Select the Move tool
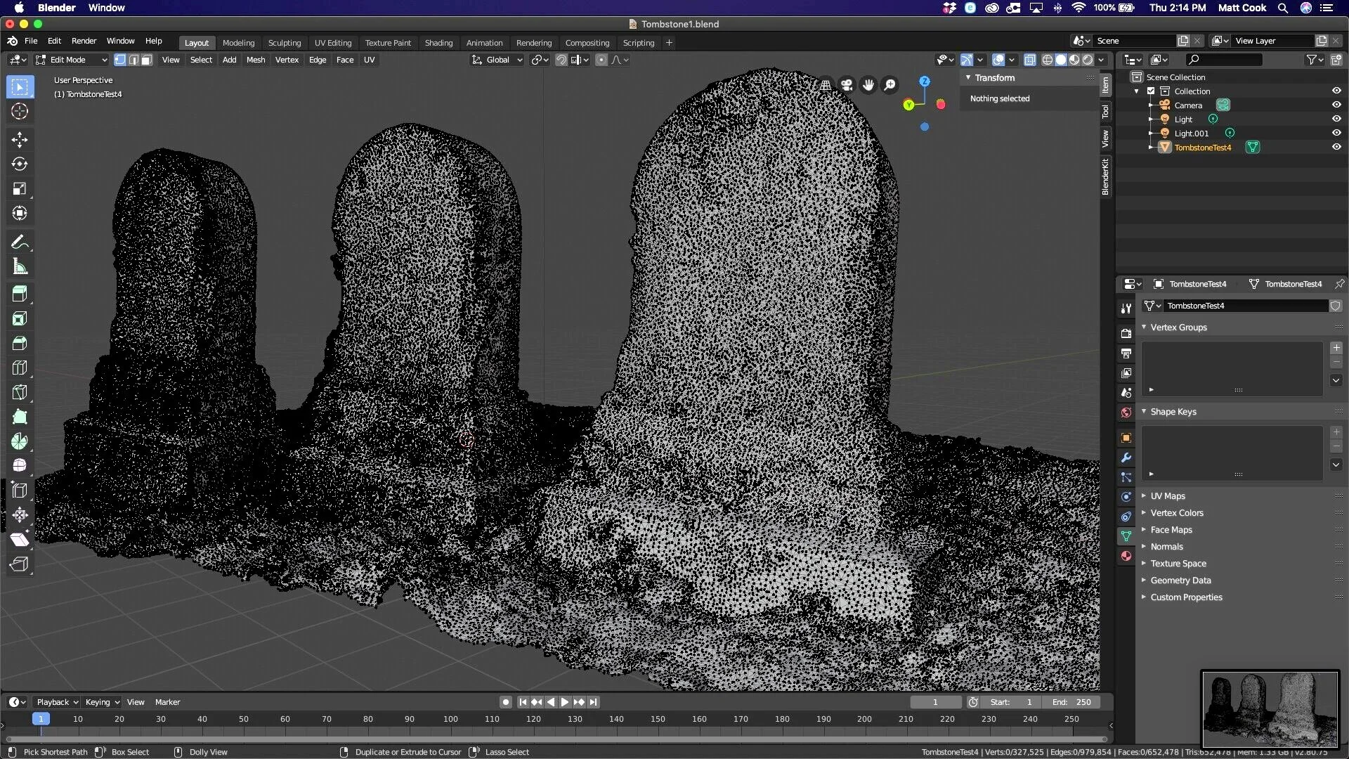The height and width of the screenshot is (759, 1349). click(x=20, y=139)
